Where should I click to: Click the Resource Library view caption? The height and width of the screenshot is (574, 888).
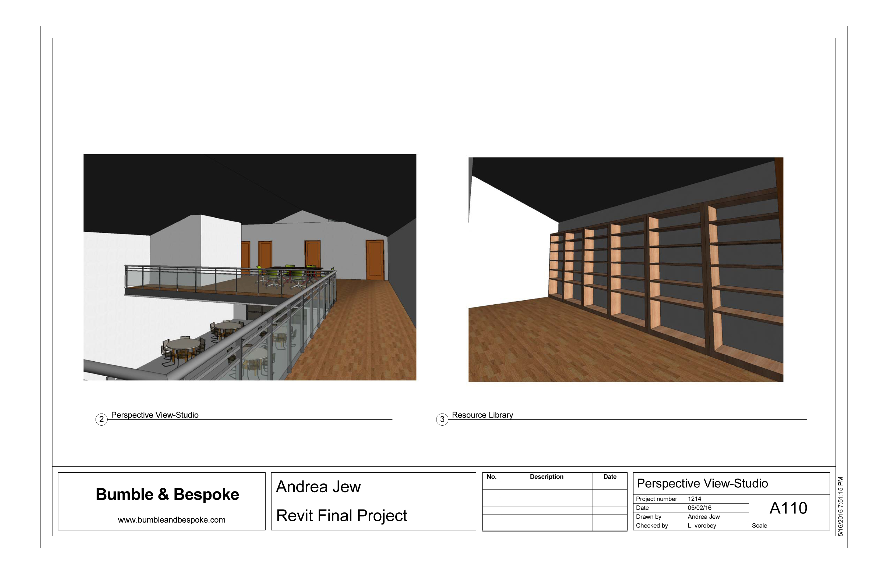point(482,415)
